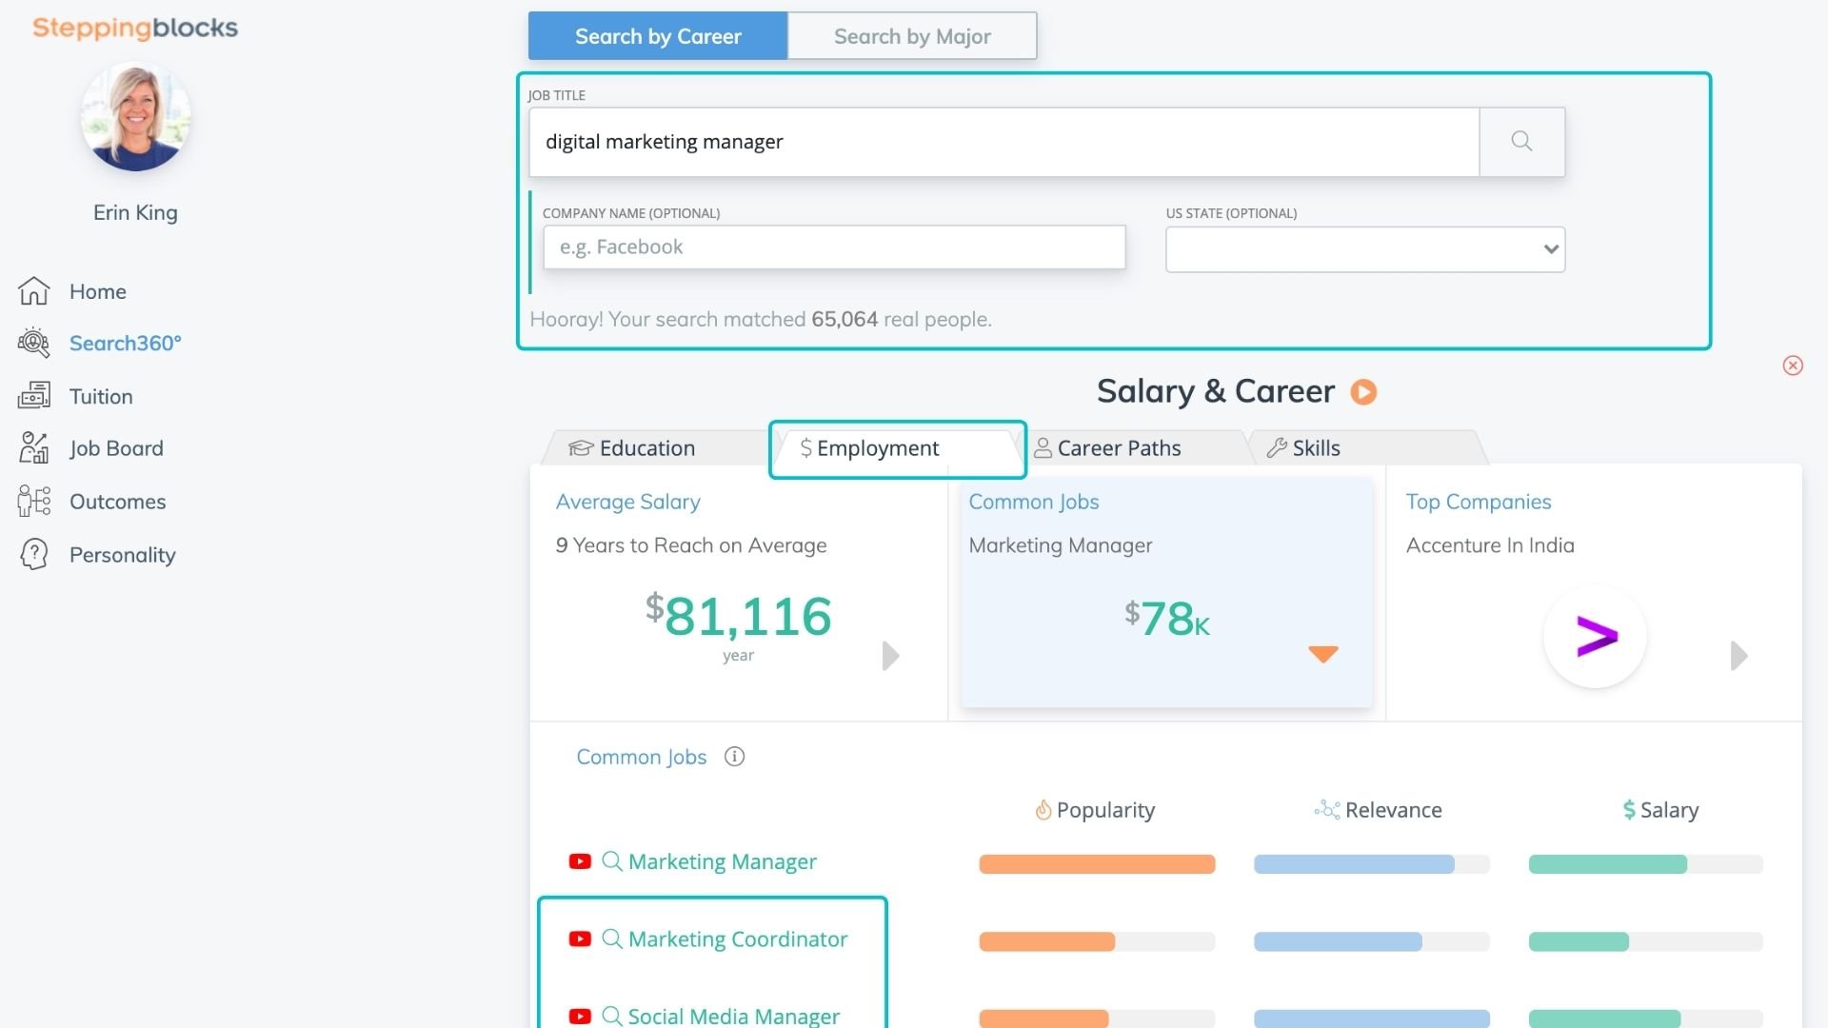Click the Personality question-mark icon
Viewport: 1828px width, 1028px height.
33,555
